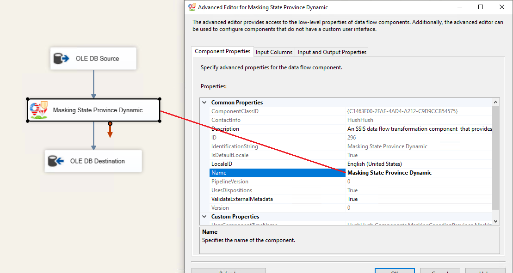Select the OLE DB Destination component label

coord(97,161)
